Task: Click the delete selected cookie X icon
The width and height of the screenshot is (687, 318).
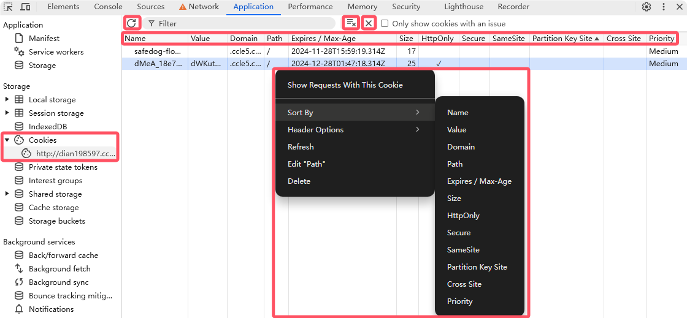Action: 369,23
